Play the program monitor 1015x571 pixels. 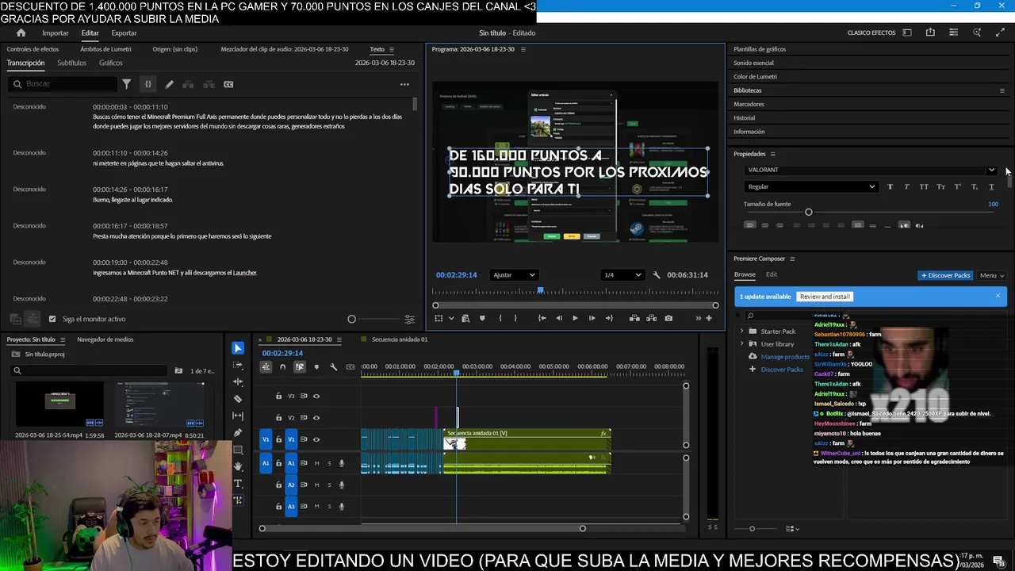[x=575, y=318]
